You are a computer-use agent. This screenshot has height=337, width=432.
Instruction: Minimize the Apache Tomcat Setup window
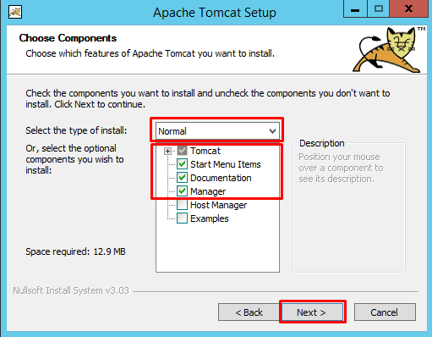pyautogui.click(x=355, y=9)
